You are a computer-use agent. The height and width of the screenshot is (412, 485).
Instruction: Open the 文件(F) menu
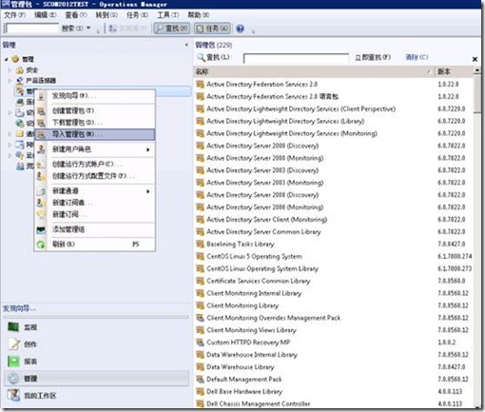(14, 15)
